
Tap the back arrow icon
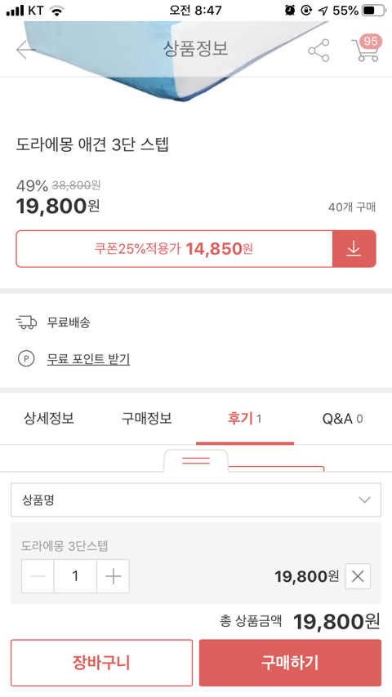coord(25,50)
